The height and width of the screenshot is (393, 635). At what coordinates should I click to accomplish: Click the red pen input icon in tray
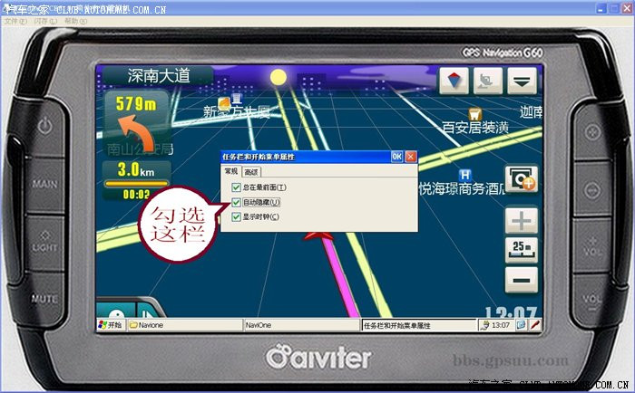coord(535,325)
